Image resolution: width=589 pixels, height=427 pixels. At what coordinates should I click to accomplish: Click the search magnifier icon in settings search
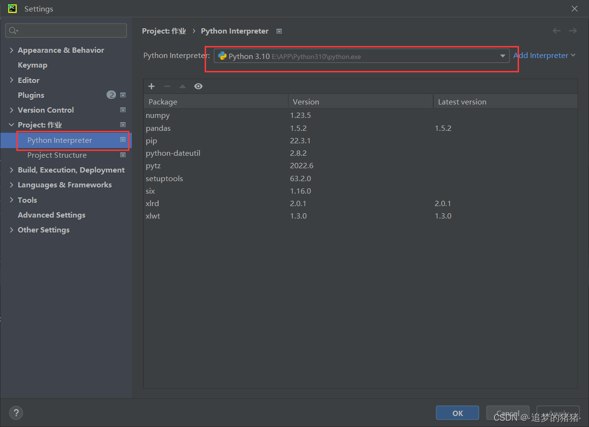click(13, 31)
